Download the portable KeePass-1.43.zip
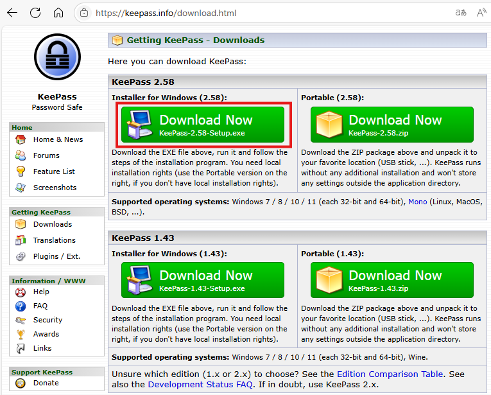The height and width of the screenshot is (395, 491). click(392, 280)
